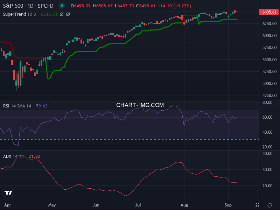This screenshot has height=210, width=280.
Task: Click the RSI 60.00 axis label
Action: point(267,117)
